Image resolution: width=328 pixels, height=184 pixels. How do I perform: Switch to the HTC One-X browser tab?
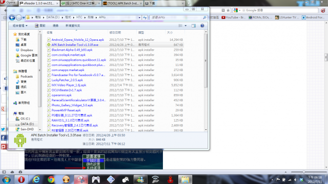point(81,4)
